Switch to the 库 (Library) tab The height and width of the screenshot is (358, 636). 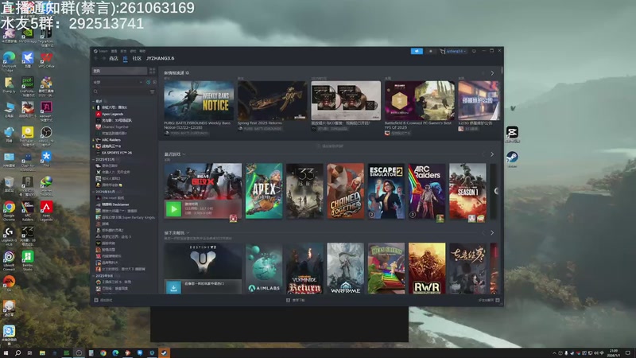(x=126, y=58)
